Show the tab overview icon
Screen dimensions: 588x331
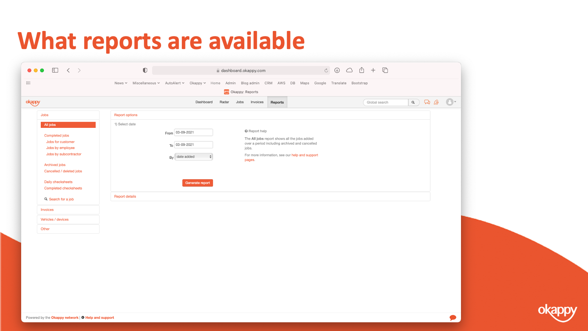[385, 70]
